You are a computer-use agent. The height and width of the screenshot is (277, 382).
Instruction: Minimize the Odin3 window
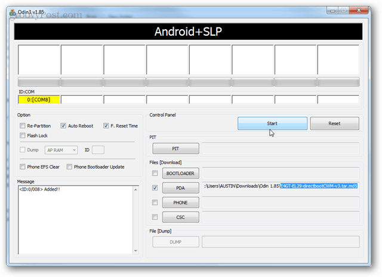[333, 11]
